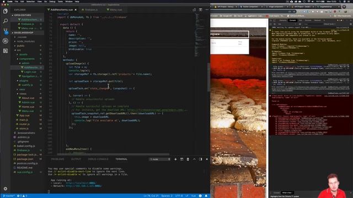Switch to the Output panel tab

tap(76, 159)
